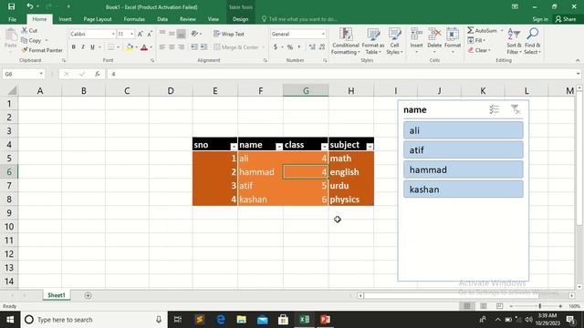Click the Center align icon
This screenshot has width=584, height=328.
(172, 47)
